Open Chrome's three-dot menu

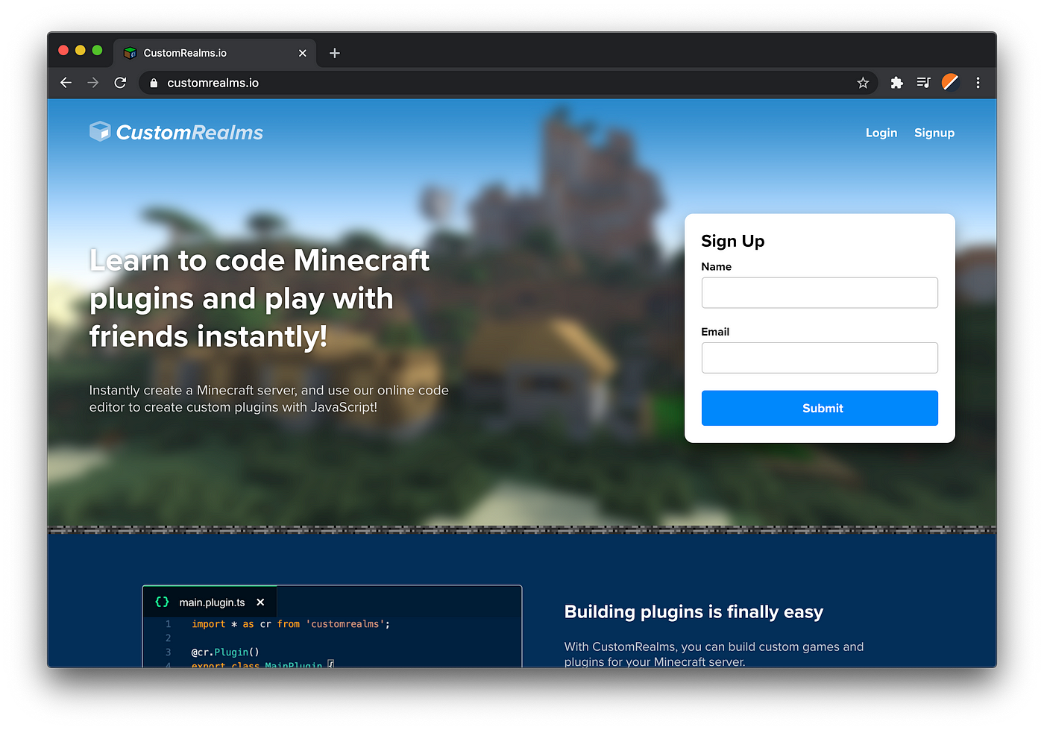pos(978,83)
